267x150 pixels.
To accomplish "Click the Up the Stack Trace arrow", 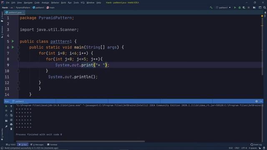I will [11, 106].
